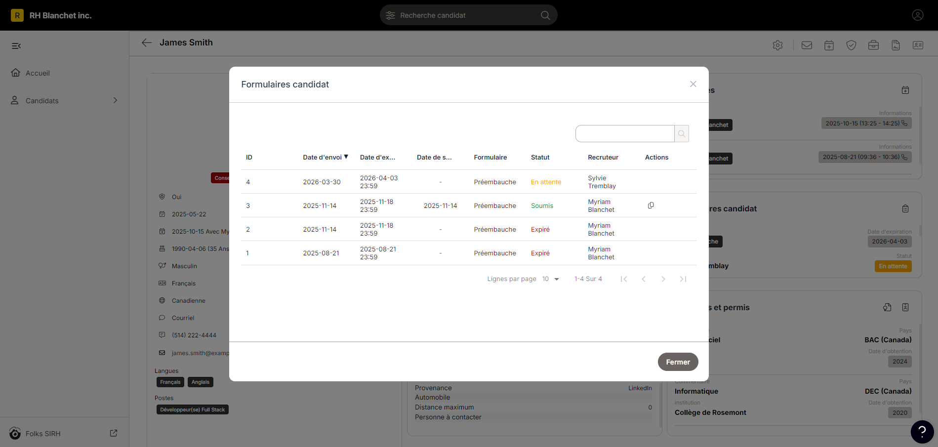Click the ID badge icon in the permits panel

coord(905,307)
